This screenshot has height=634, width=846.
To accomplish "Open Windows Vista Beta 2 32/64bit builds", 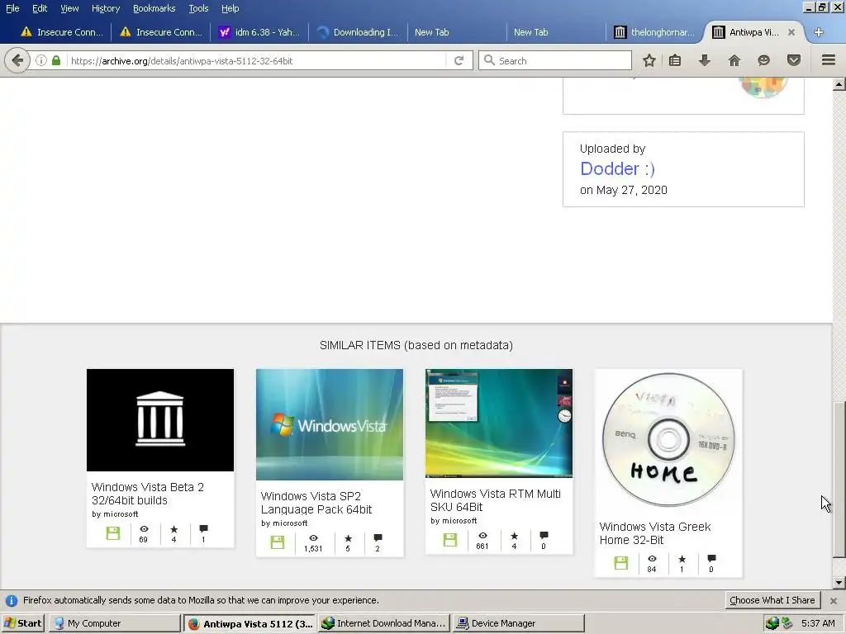I will coord(148,494).
